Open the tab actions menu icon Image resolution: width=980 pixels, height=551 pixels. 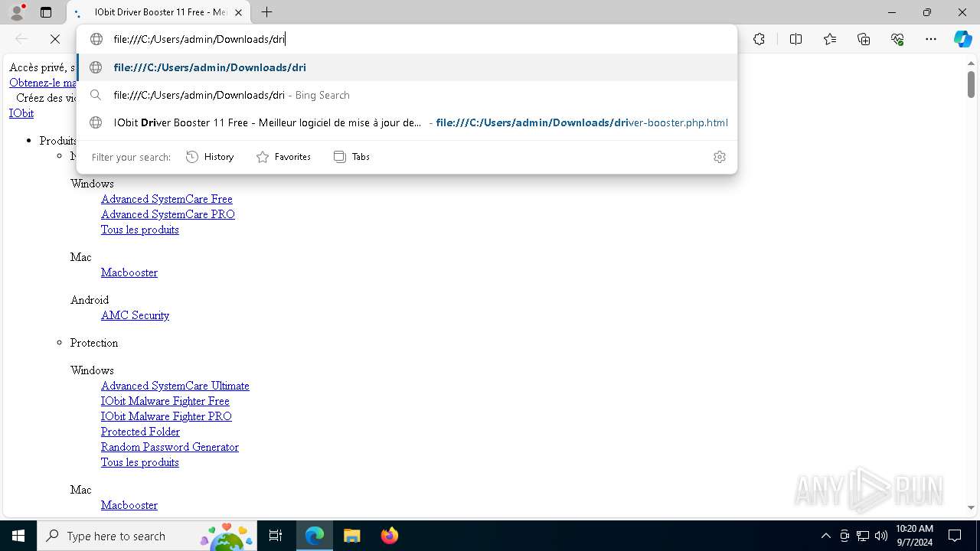46,12
